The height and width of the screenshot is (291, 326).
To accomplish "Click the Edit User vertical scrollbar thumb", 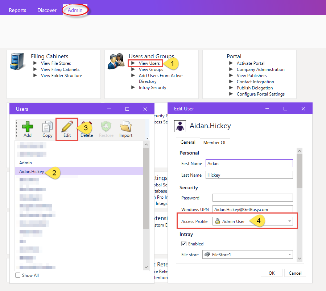I will coord(300,171).
